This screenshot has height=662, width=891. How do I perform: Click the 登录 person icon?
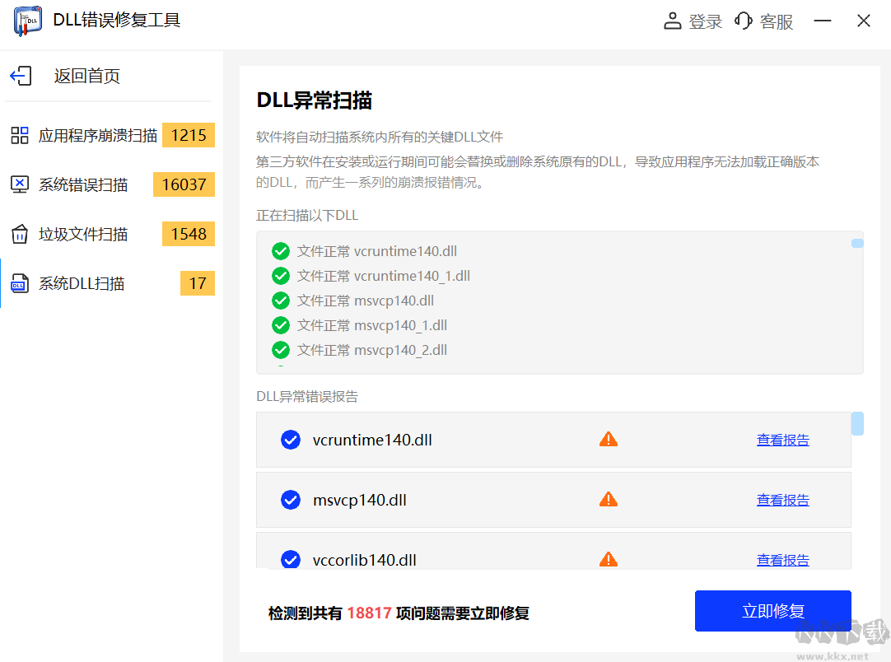[x=673, y=21]
